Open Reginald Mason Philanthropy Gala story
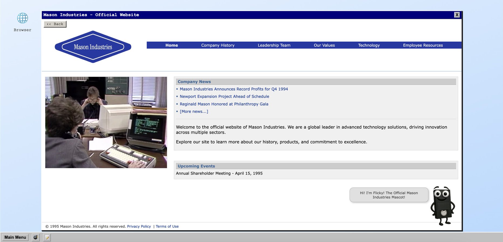 tap(224, 104)
